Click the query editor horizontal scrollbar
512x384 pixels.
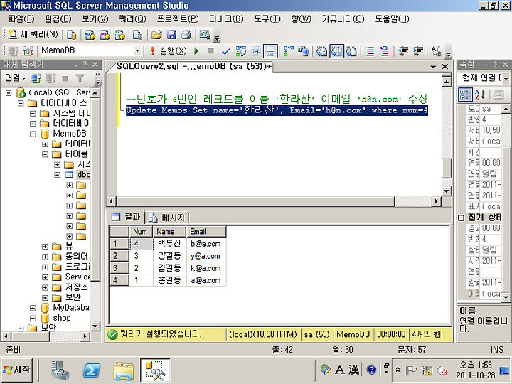pyautogui.click(x=255, y=201)
